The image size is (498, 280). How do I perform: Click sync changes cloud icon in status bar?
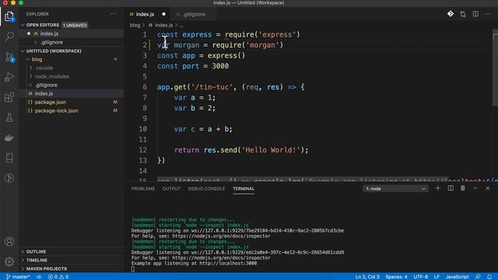(x=39, y=277)
